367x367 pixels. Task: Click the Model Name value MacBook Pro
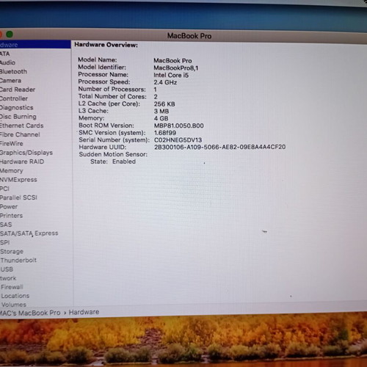(172, 61)
